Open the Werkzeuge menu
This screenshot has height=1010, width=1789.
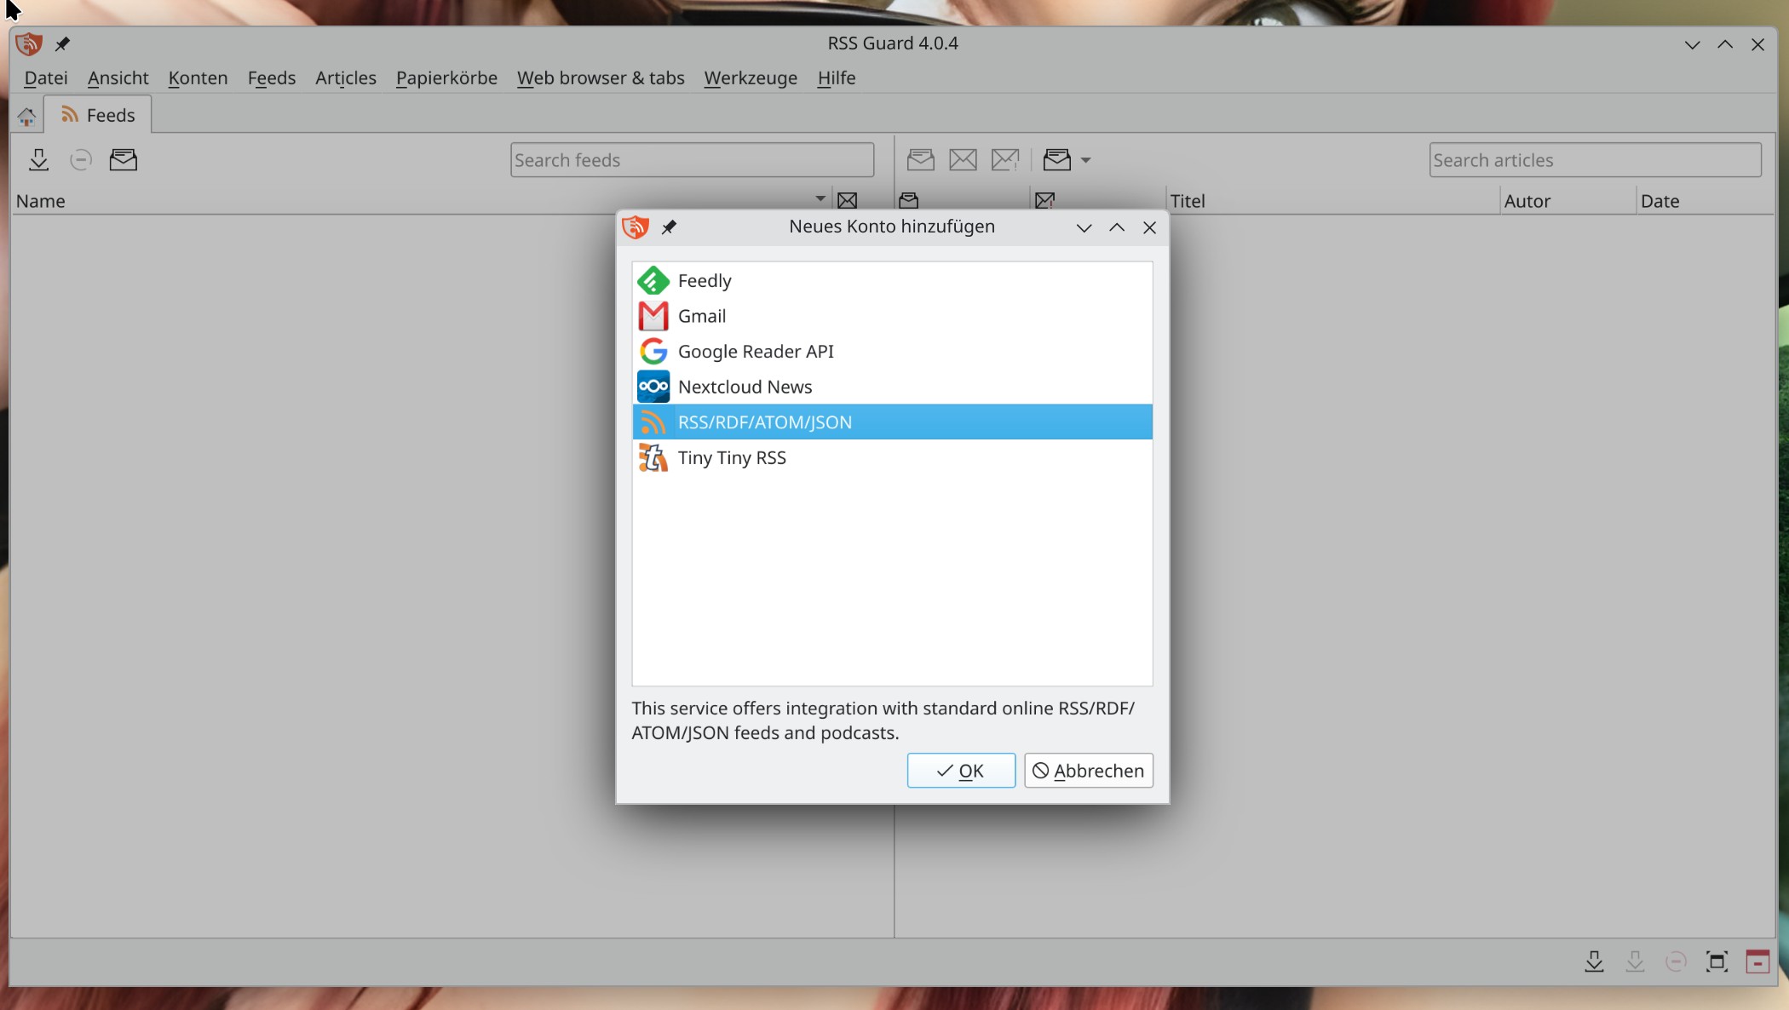tap(751, 77)
